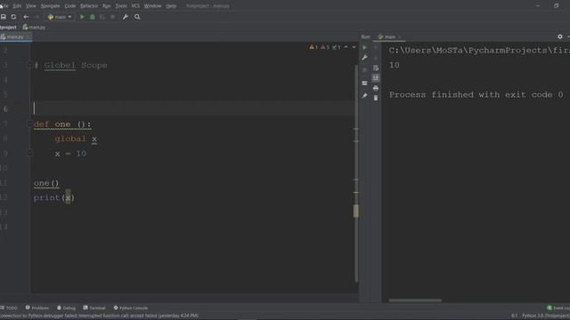
Task: Clear Run console with trash icon
Action: coord(376,98)
